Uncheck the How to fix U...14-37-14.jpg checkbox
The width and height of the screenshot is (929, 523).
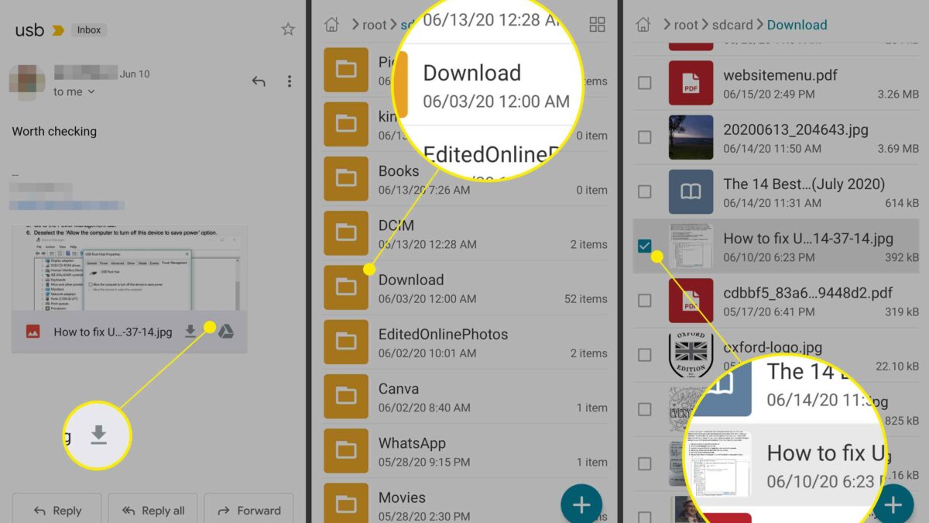644,246
